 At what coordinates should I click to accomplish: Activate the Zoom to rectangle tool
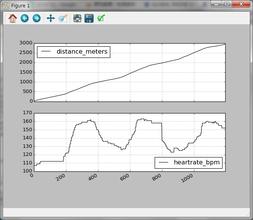click(x=63, y=18)
